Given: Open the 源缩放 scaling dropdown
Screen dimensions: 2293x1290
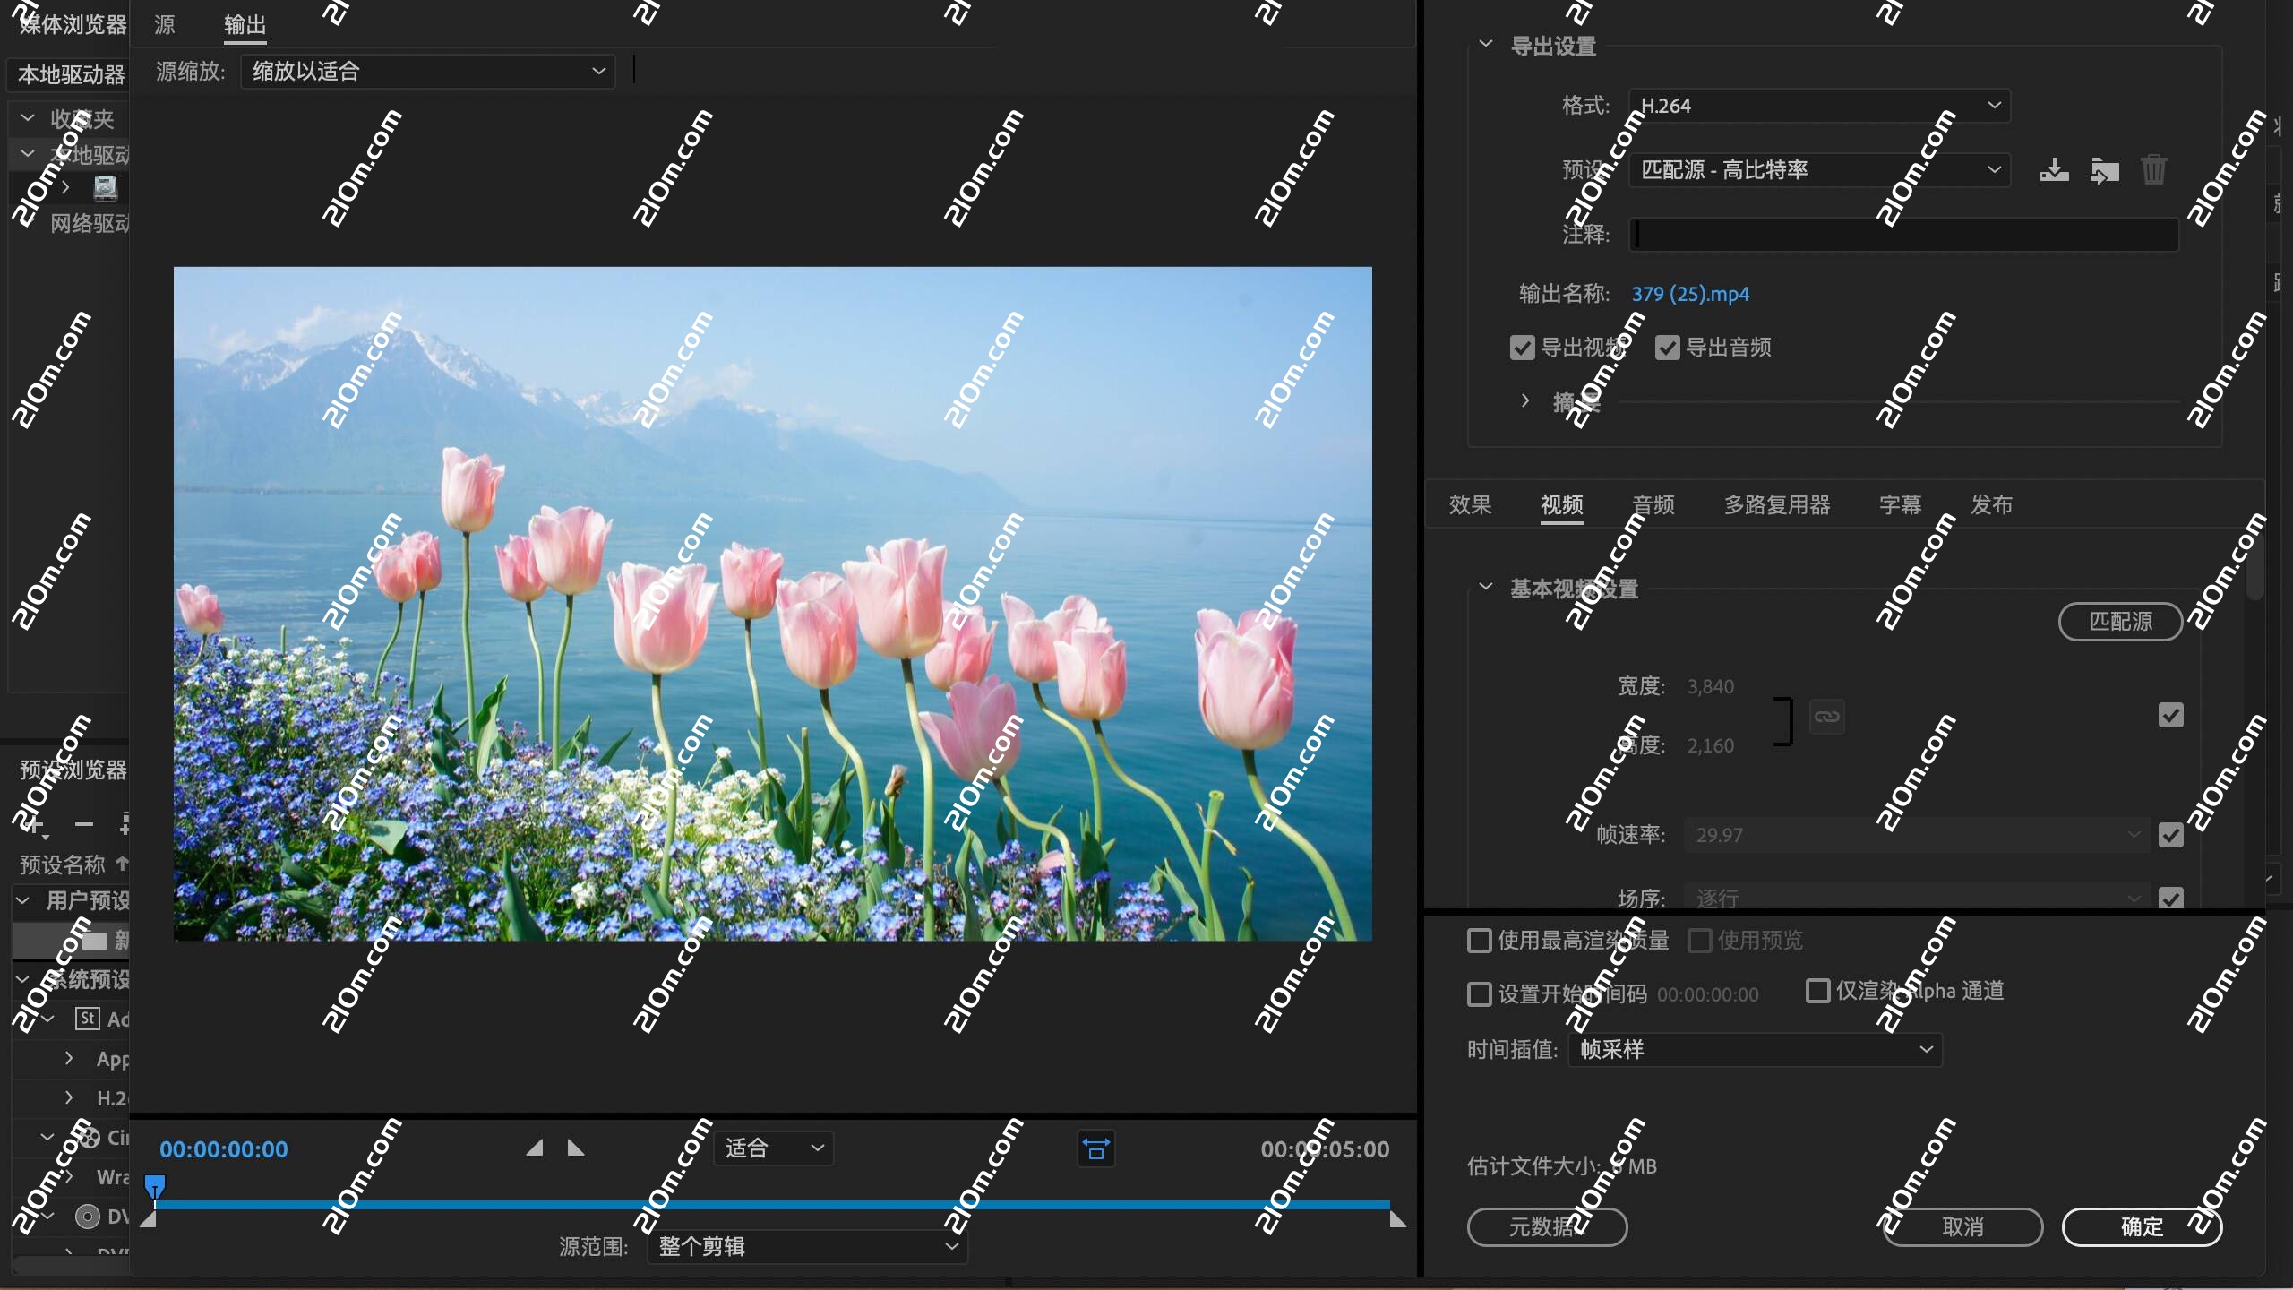Looking at the screenshot, I should [427, 71].
